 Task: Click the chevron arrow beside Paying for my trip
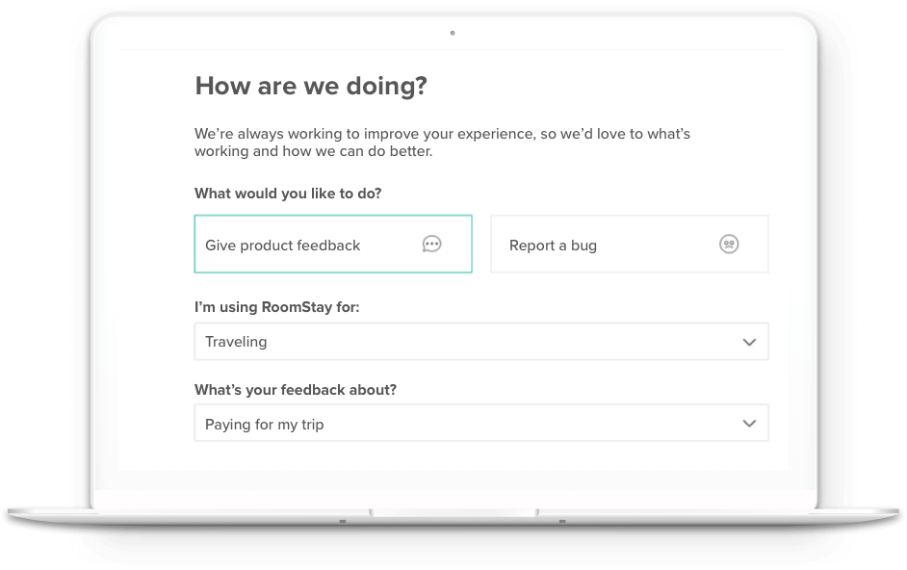tap(749, 424)
